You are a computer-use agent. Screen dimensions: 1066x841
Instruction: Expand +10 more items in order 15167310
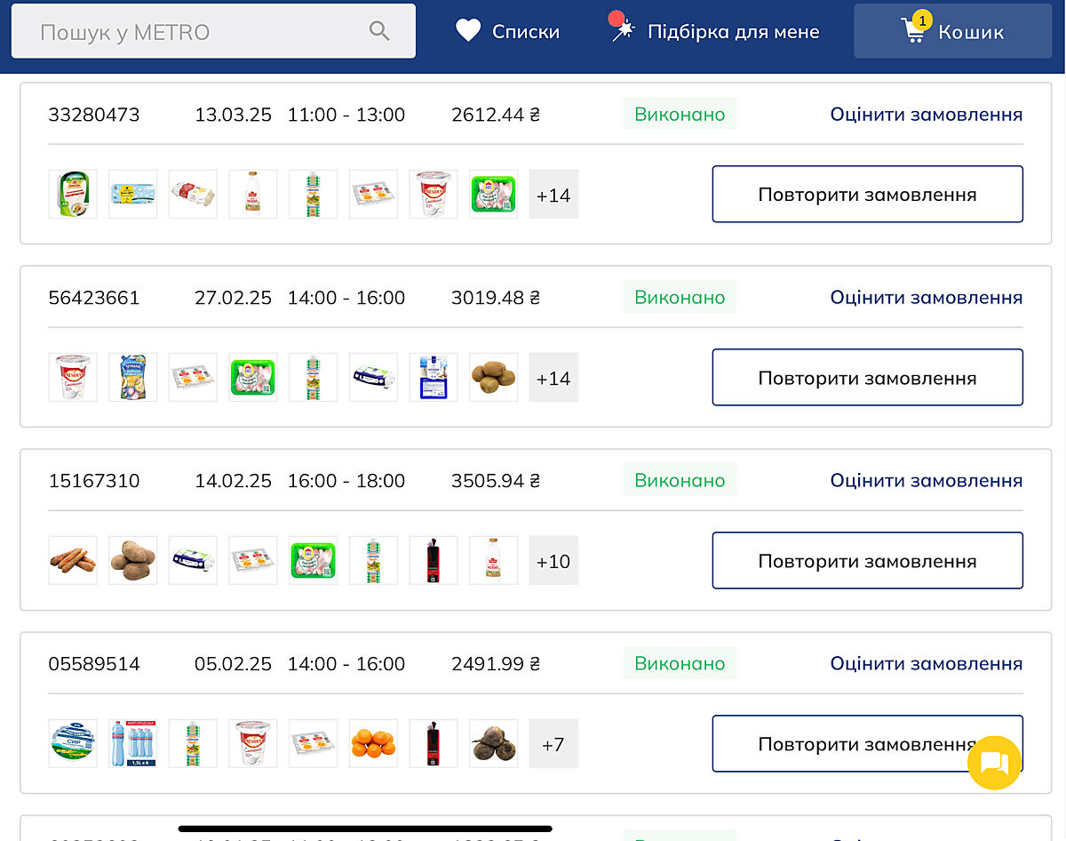(x=553, y=560)
